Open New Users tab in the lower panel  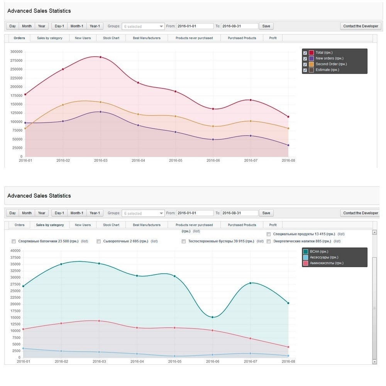pyautogui.click(x=83, y=225)
